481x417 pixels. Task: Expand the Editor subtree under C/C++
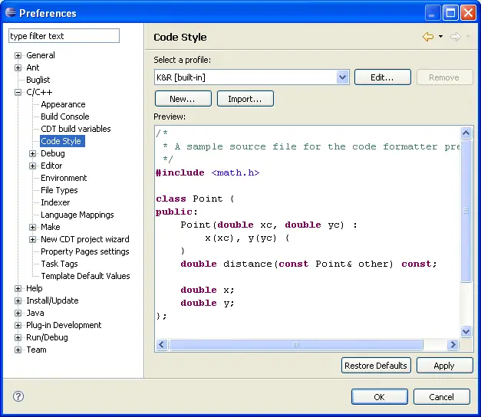tap(33, 166)
